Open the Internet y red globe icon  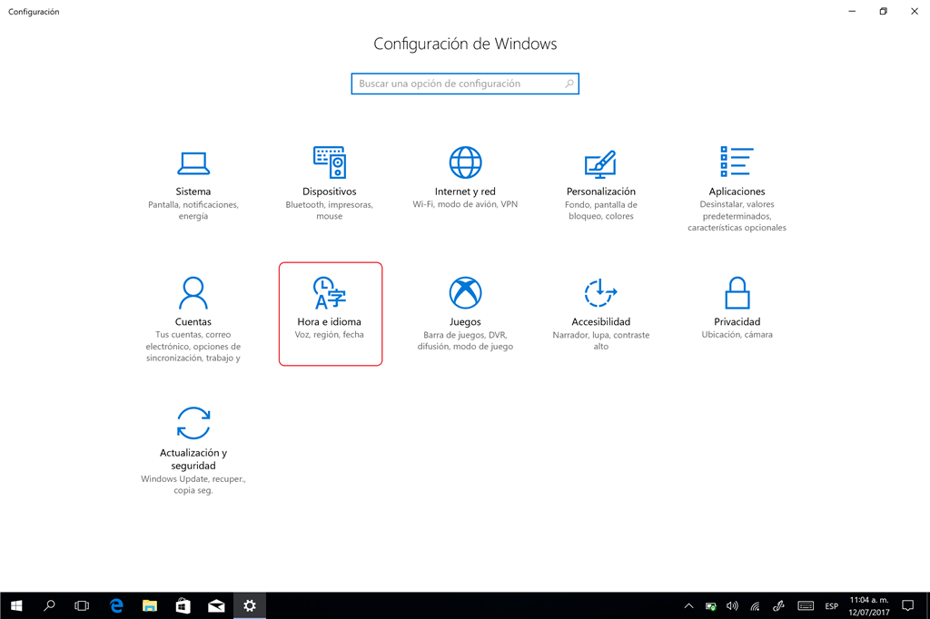tap(466, 162)
